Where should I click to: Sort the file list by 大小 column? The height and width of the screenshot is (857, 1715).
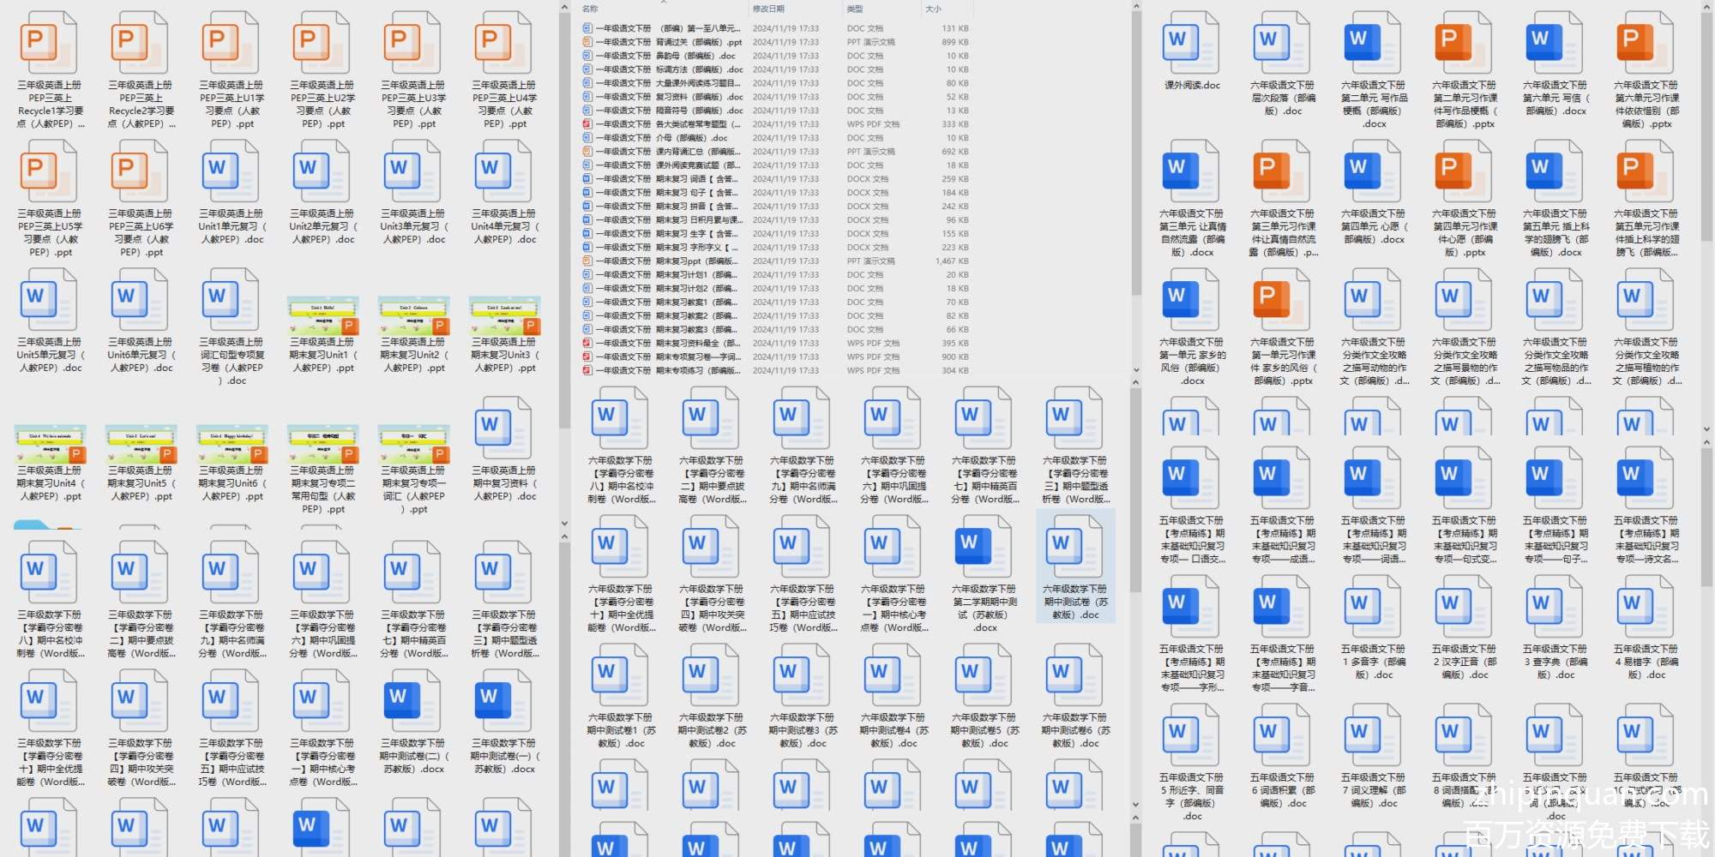click(933, 9)
